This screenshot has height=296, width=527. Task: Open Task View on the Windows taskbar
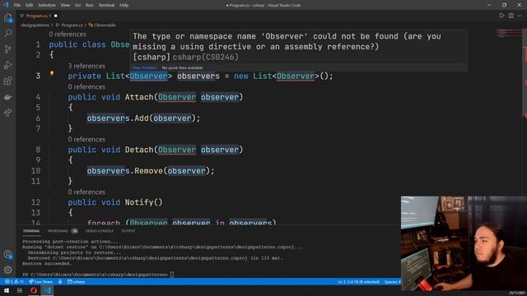20,290
